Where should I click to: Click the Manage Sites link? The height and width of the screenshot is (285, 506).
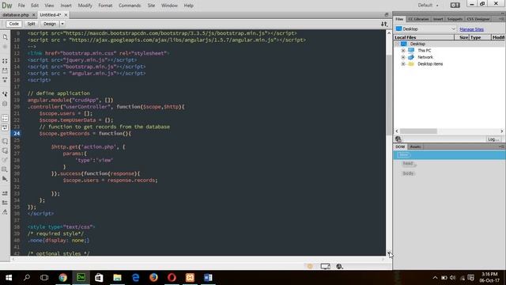[471, 29]
